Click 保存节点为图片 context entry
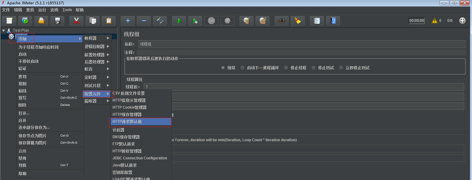Viewport: 472px width, 180px height. pyautogui.click(x=50, y=136)
